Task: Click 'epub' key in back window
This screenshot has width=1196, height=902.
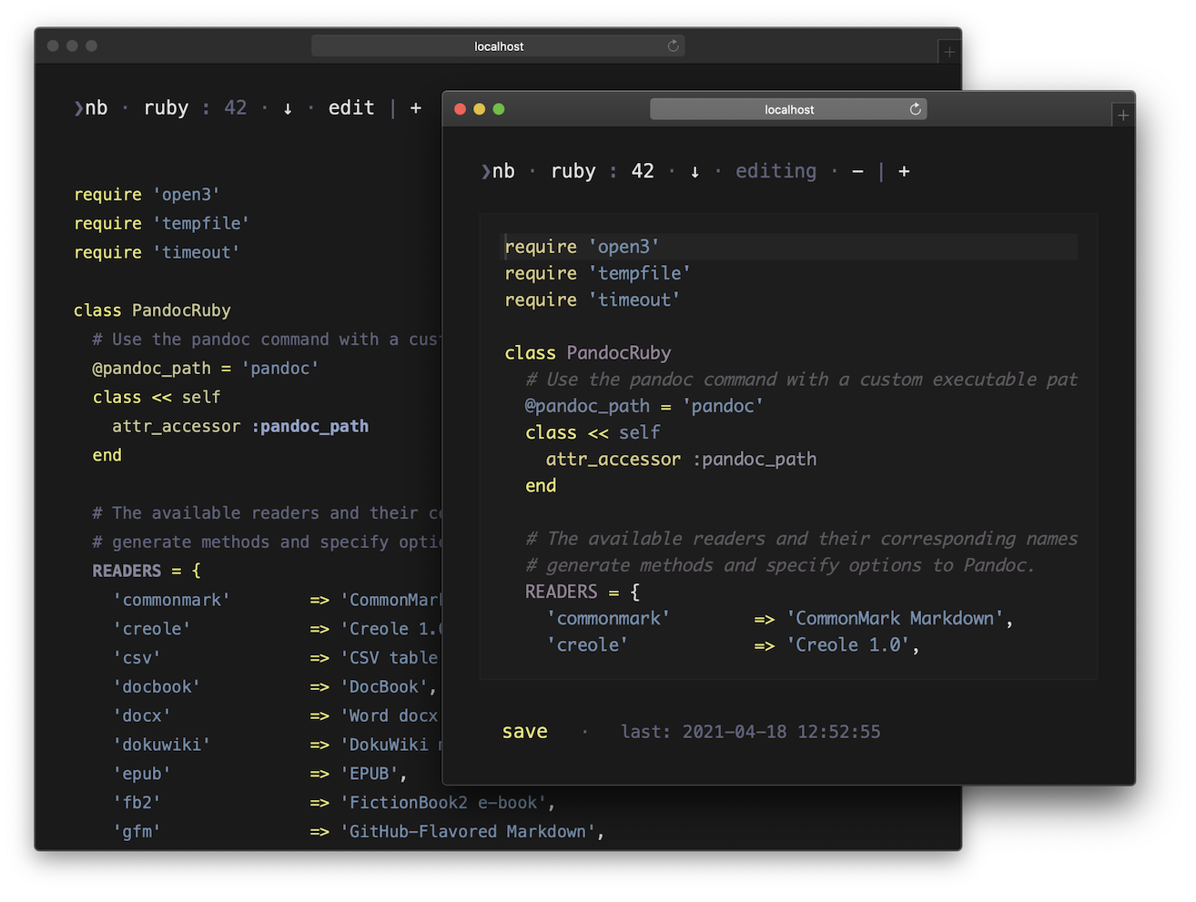Action: 142,774
